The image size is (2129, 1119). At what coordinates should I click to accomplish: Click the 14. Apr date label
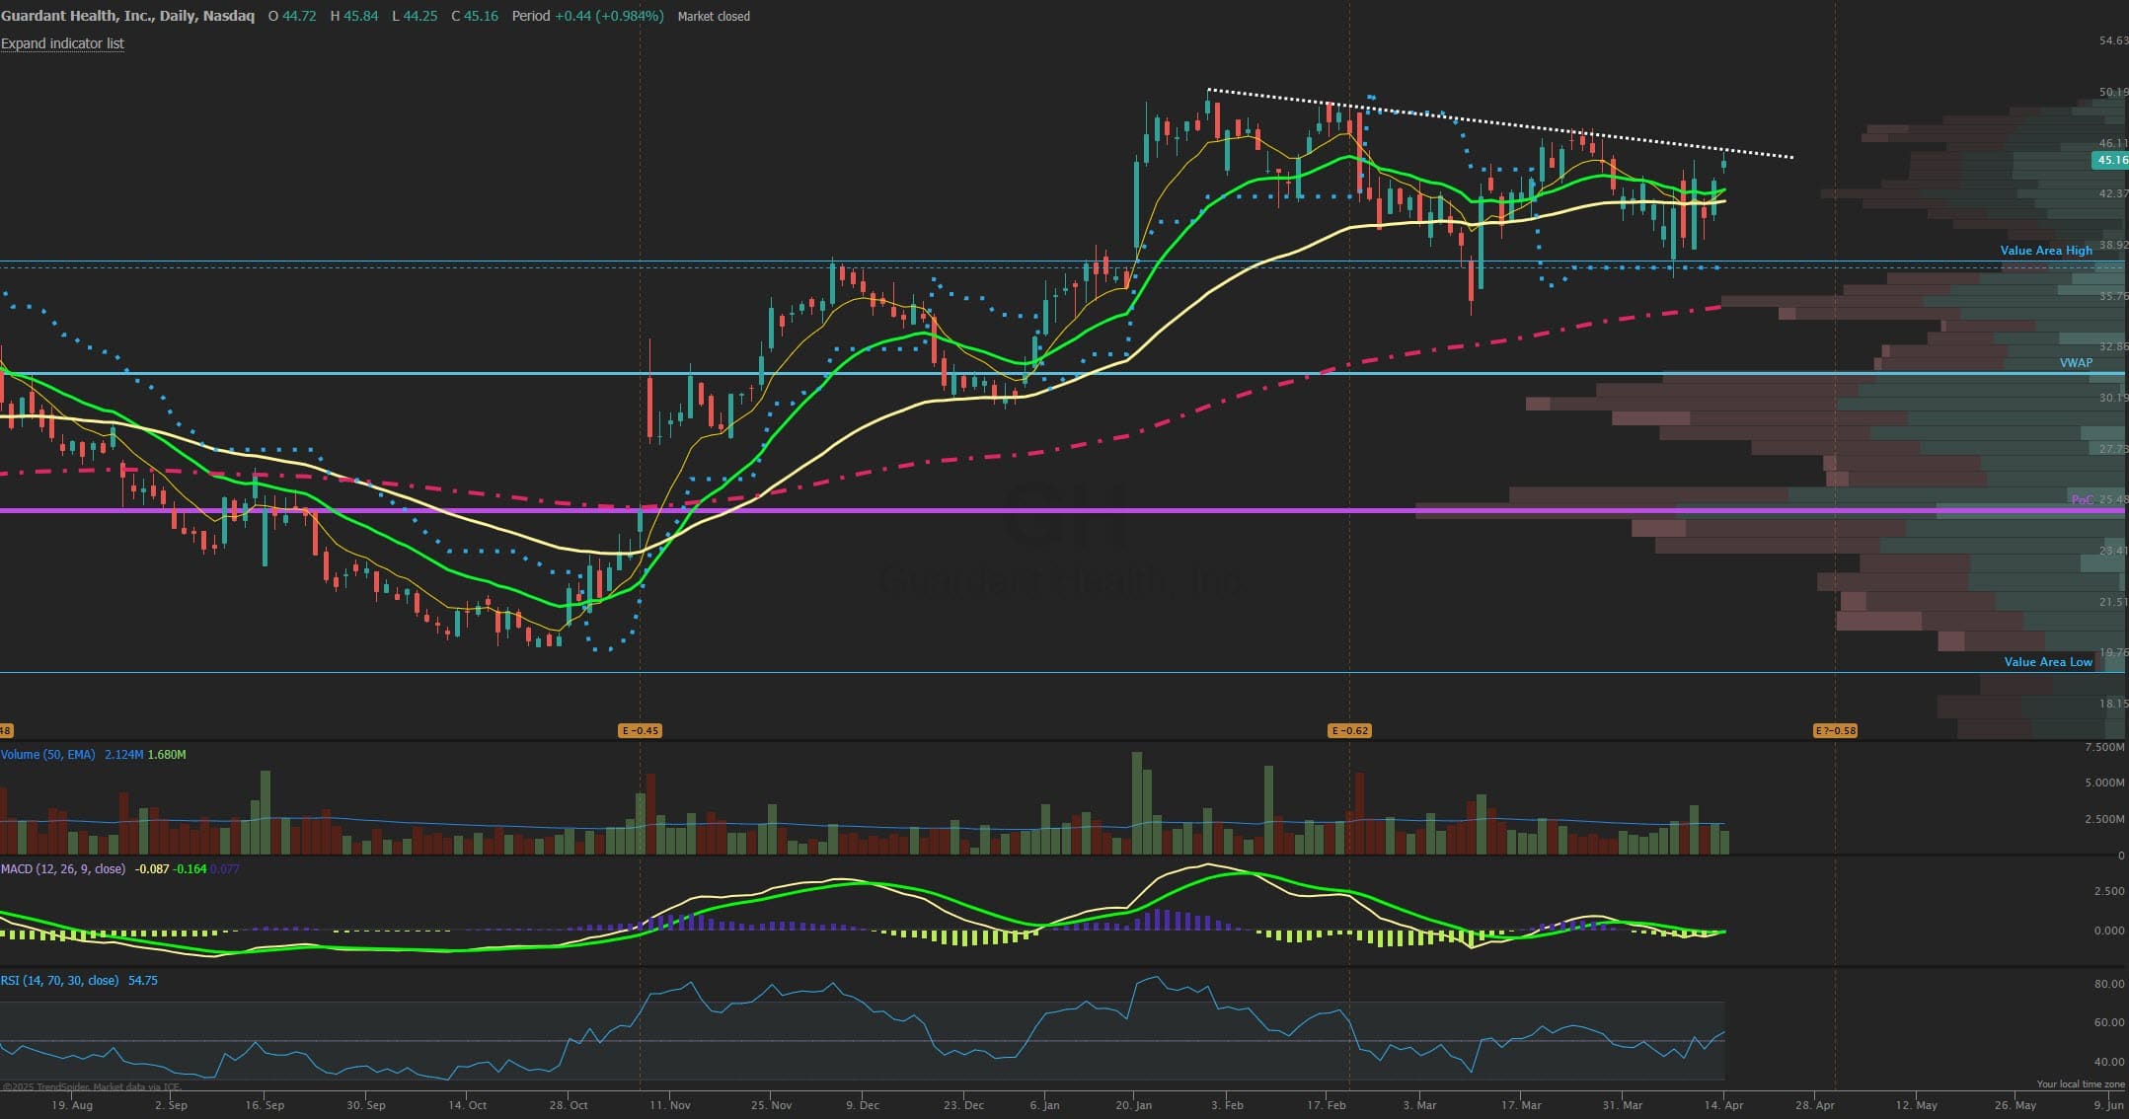tap(1723, 1105)
